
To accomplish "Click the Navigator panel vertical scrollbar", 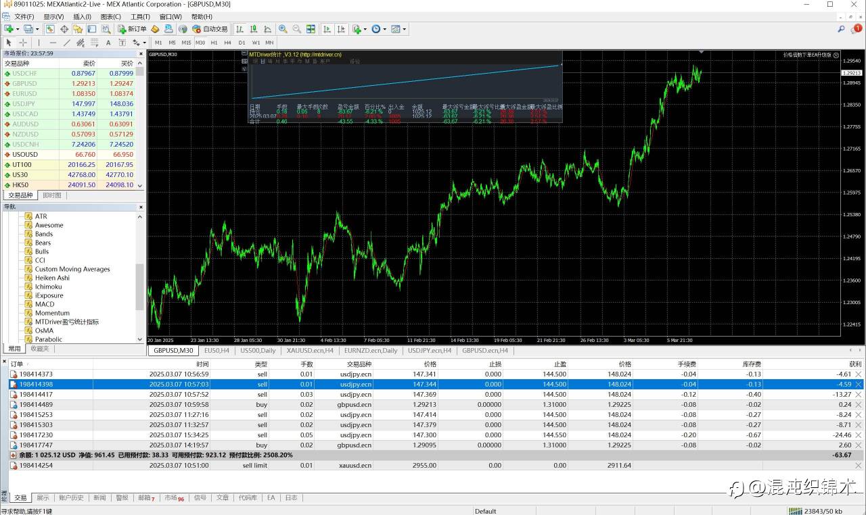I will [140, 284].
